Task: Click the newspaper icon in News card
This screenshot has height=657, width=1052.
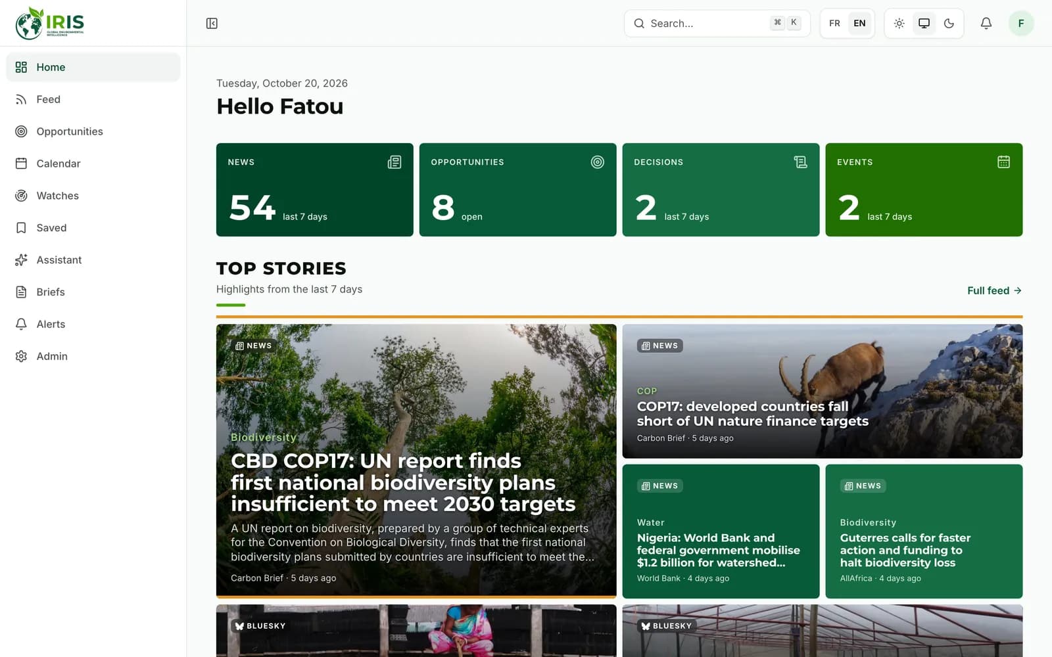Action: pyautogui.click(x=394, y=162)
